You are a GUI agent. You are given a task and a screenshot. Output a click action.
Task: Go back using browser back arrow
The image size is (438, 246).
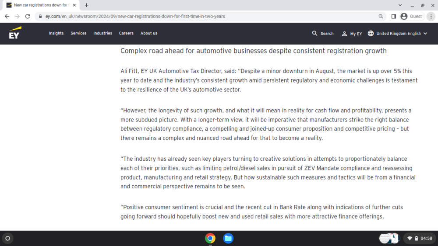point(7,17)
